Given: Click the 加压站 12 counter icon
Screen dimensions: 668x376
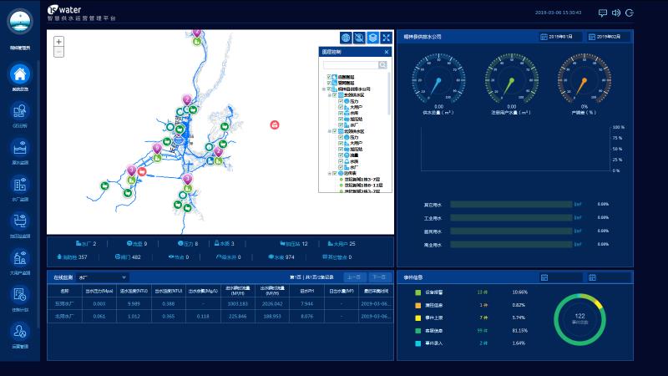Looking at the screenshot, I should pyautogui.click(x=282, y=243).
